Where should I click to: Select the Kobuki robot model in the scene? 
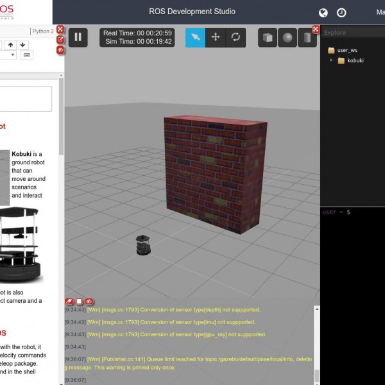pos(143,245)
